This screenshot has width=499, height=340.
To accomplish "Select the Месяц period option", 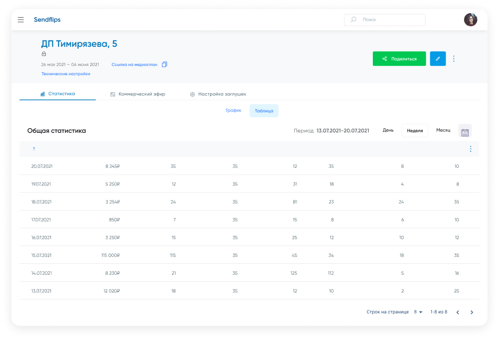I will [443, 131].
